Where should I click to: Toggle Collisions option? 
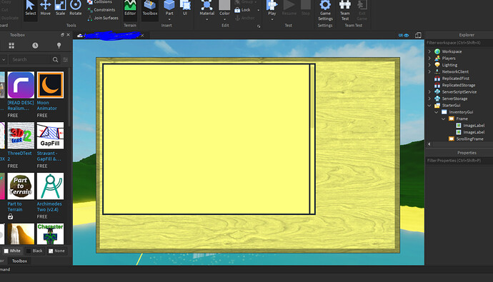coord(99,2)
